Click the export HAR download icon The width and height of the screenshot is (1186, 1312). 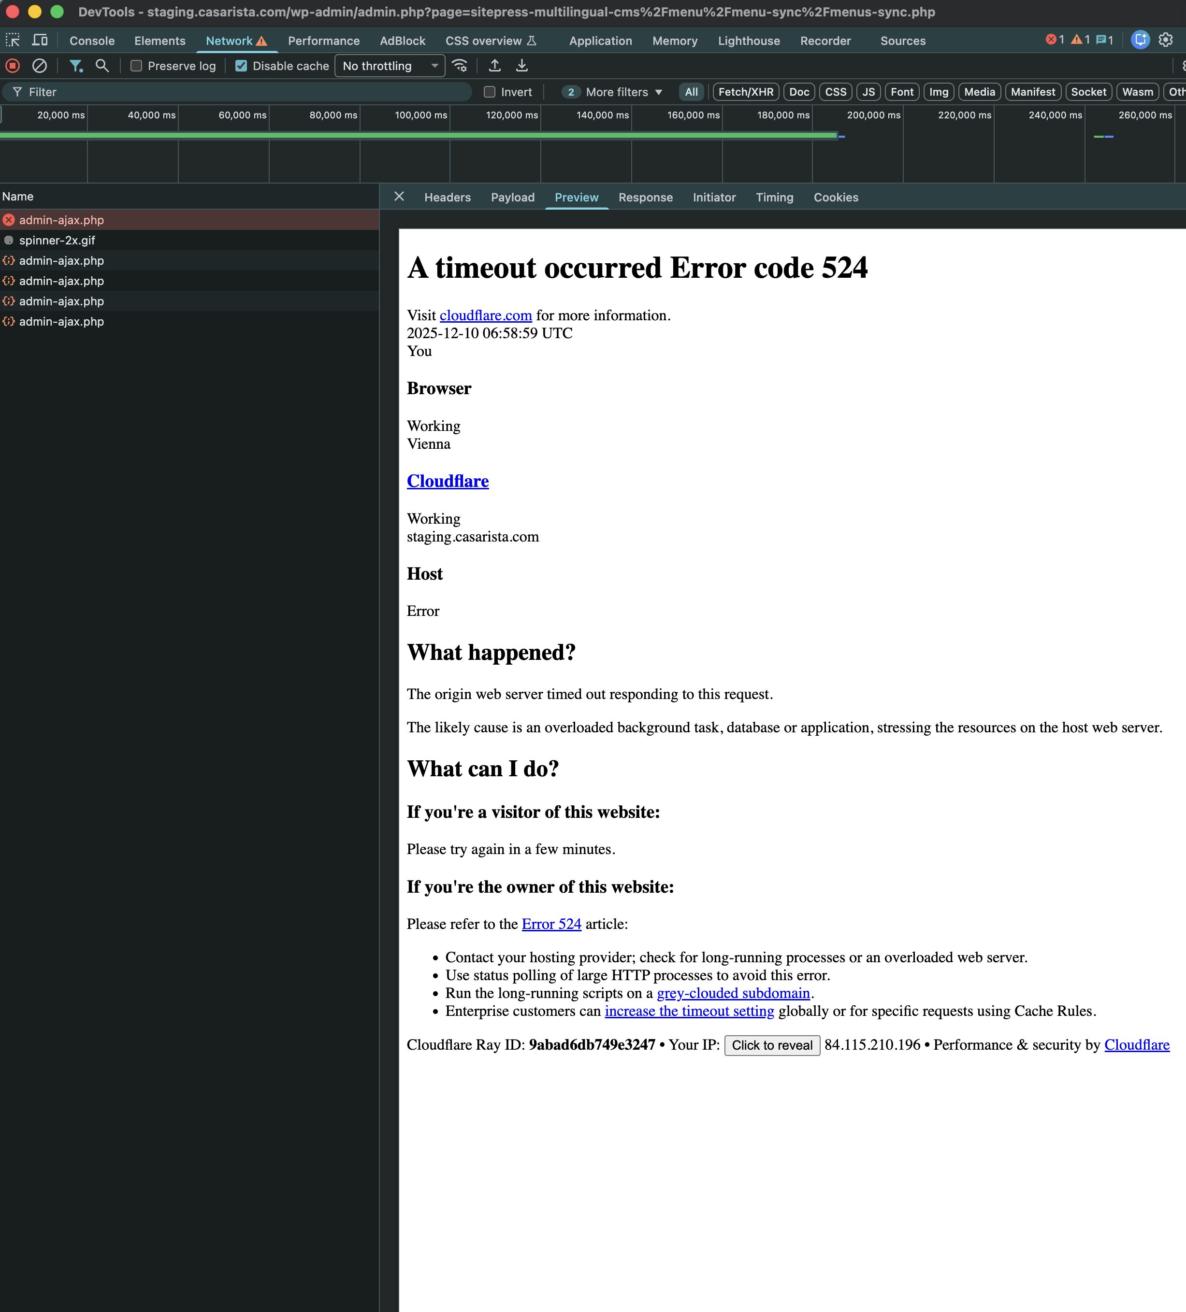click(522, 66)
